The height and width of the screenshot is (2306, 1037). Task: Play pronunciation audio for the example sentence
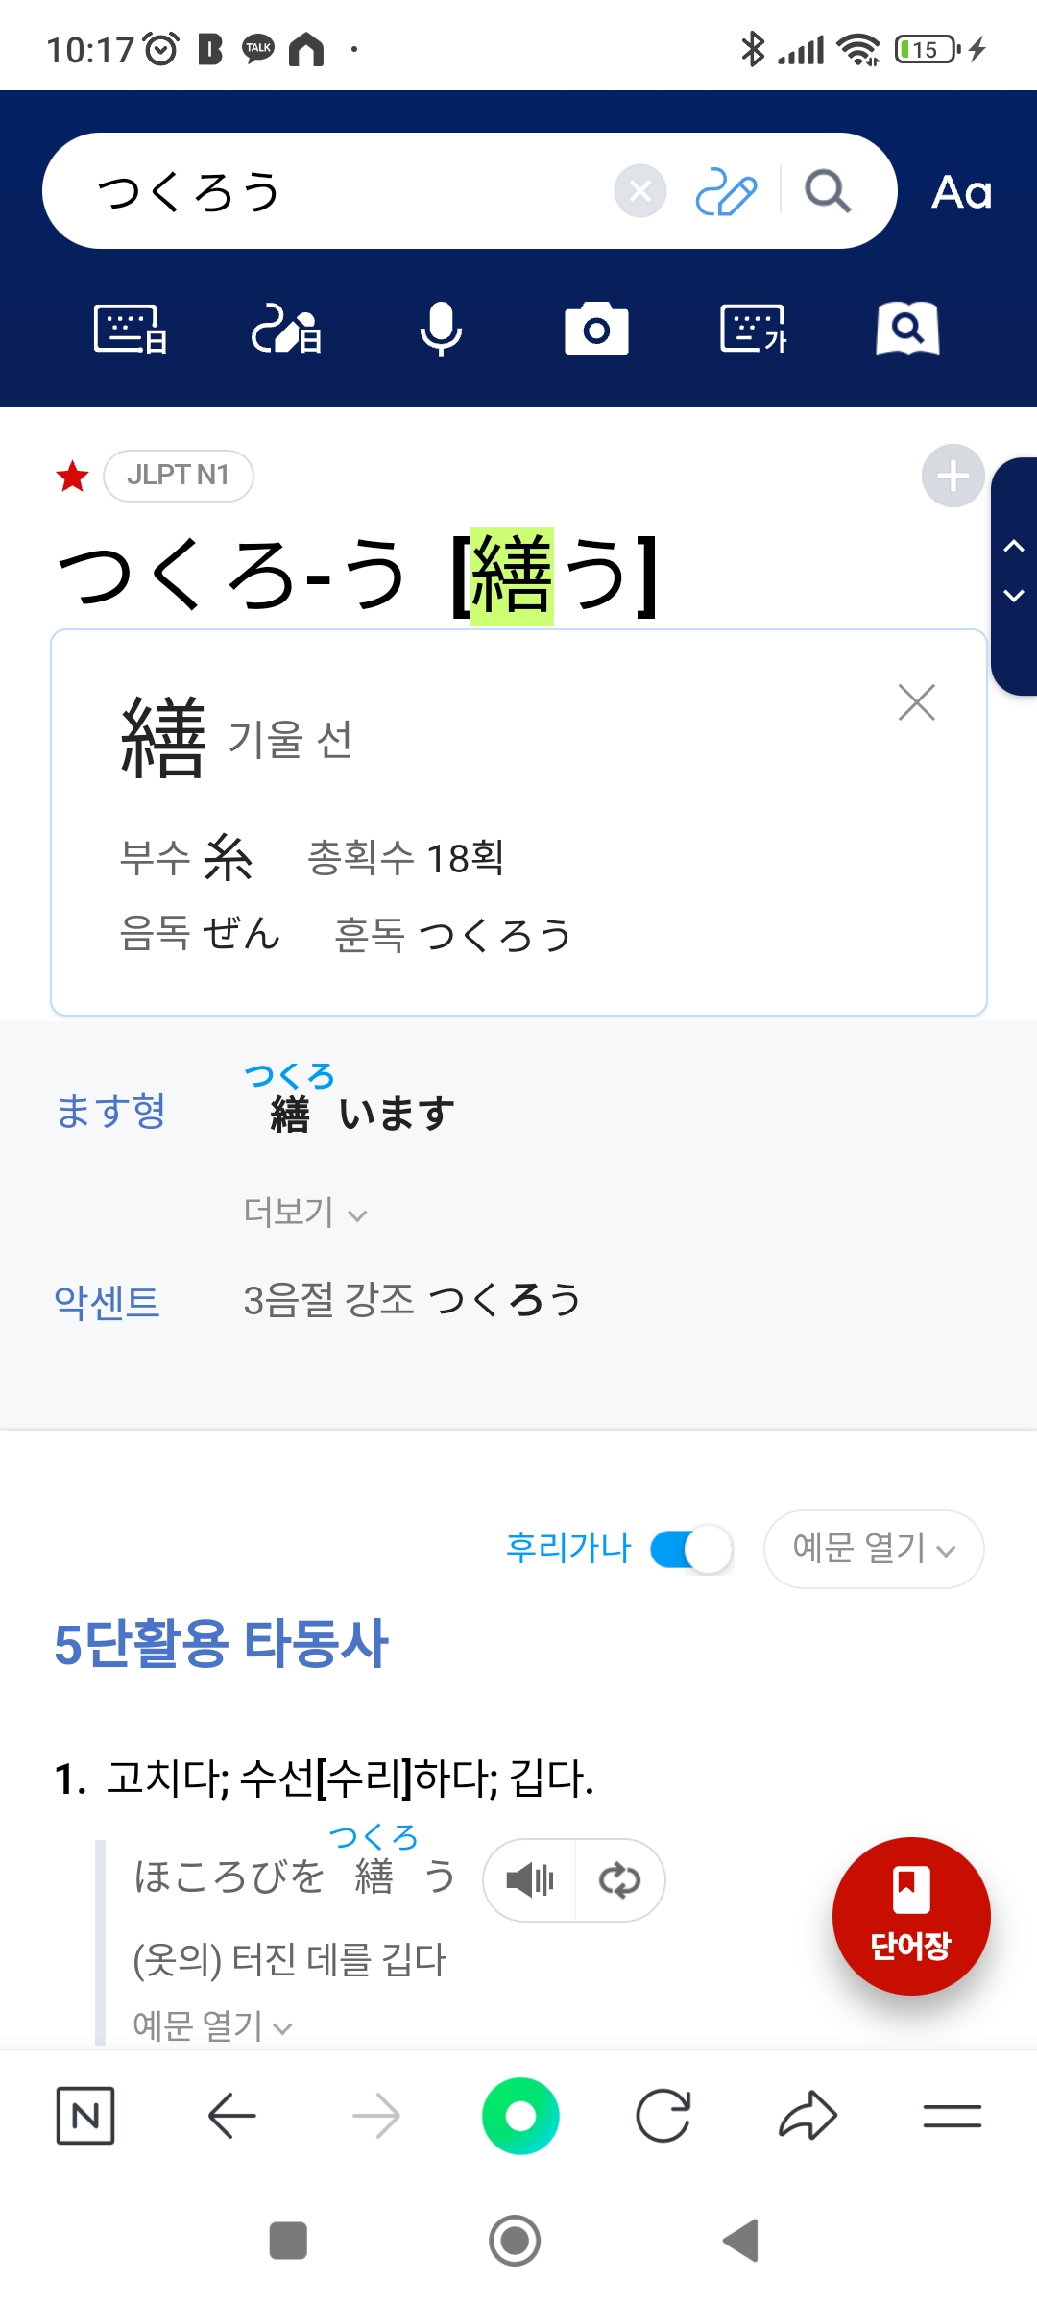530,1879
